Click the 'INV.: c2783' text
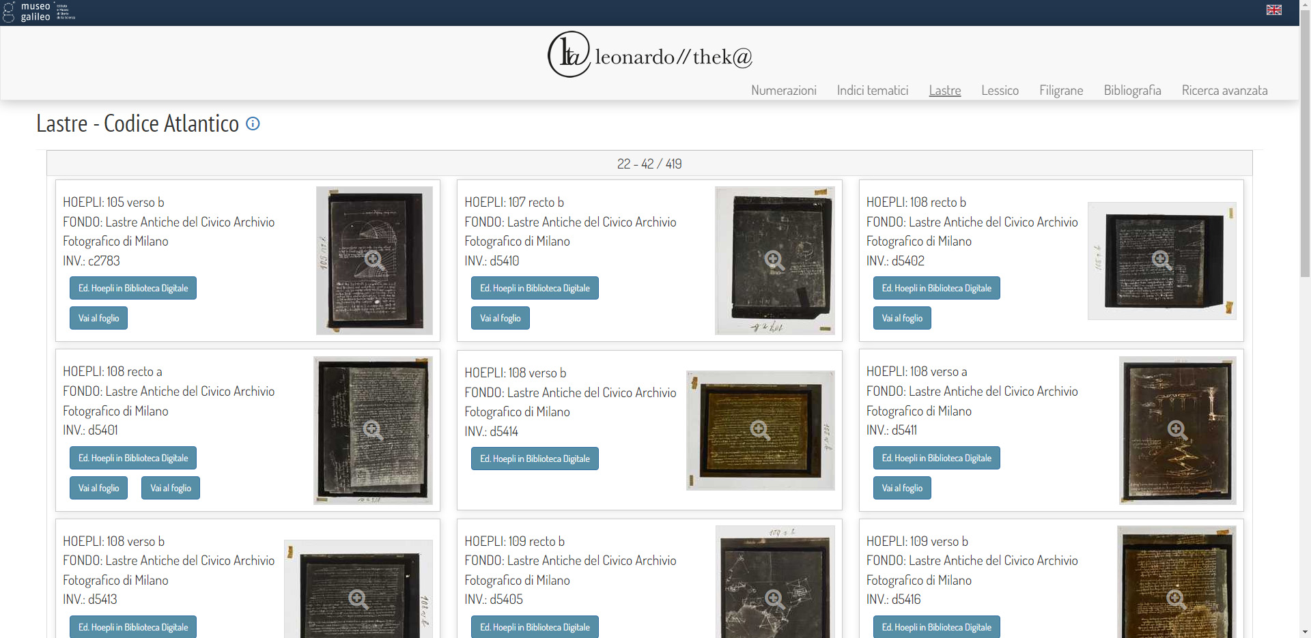The image size is (1311, 638). point(91,261)
